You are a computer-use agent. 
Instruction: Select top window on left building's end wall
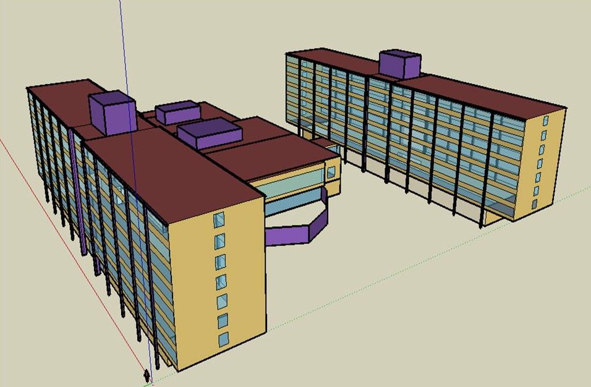pyautogui.click(x=219, y=220)
